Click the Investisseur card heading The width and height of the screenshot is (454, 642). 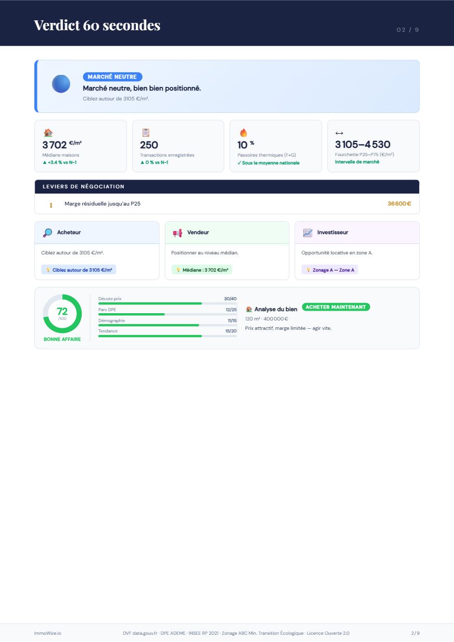pos(333,233)
